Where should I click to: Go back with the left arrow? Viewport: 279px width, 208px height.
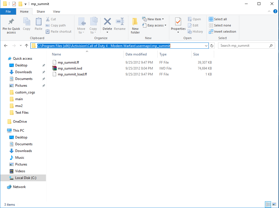pyautogui.click(x=6, y=46)
